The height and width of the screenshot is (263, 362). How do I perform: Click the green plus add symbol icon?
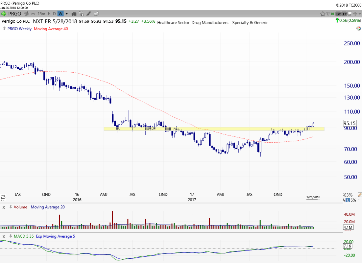pos(4,14)
